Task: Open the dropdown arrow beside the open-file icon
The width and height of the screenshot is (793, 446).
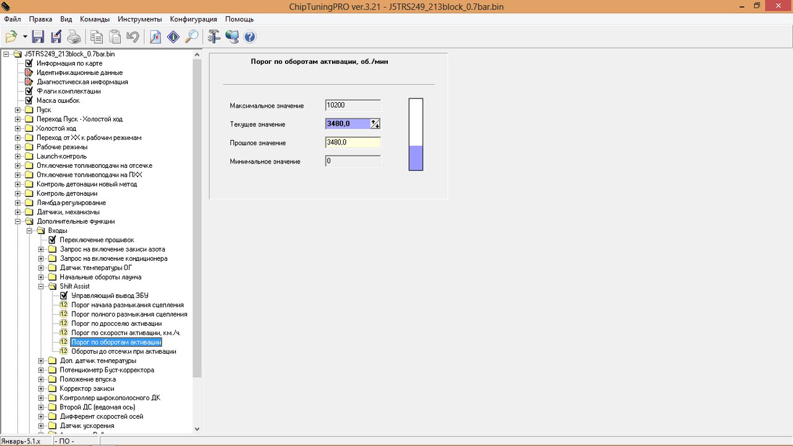Action: 25,37
